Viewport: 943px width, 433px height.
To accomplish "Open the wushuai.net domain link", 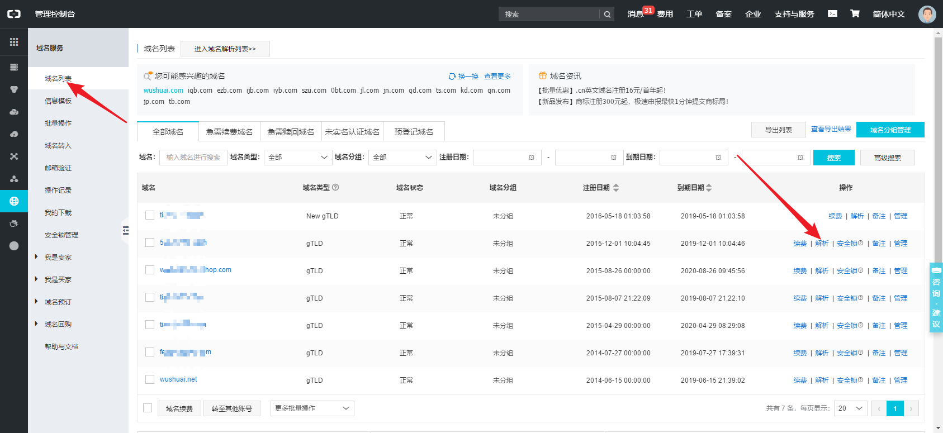I will [178, 379].
